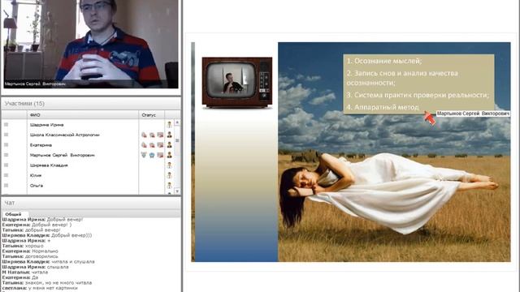
Task: Click first status icon for Мартынов Сергей Викторович
Action: tap(144, 155)
